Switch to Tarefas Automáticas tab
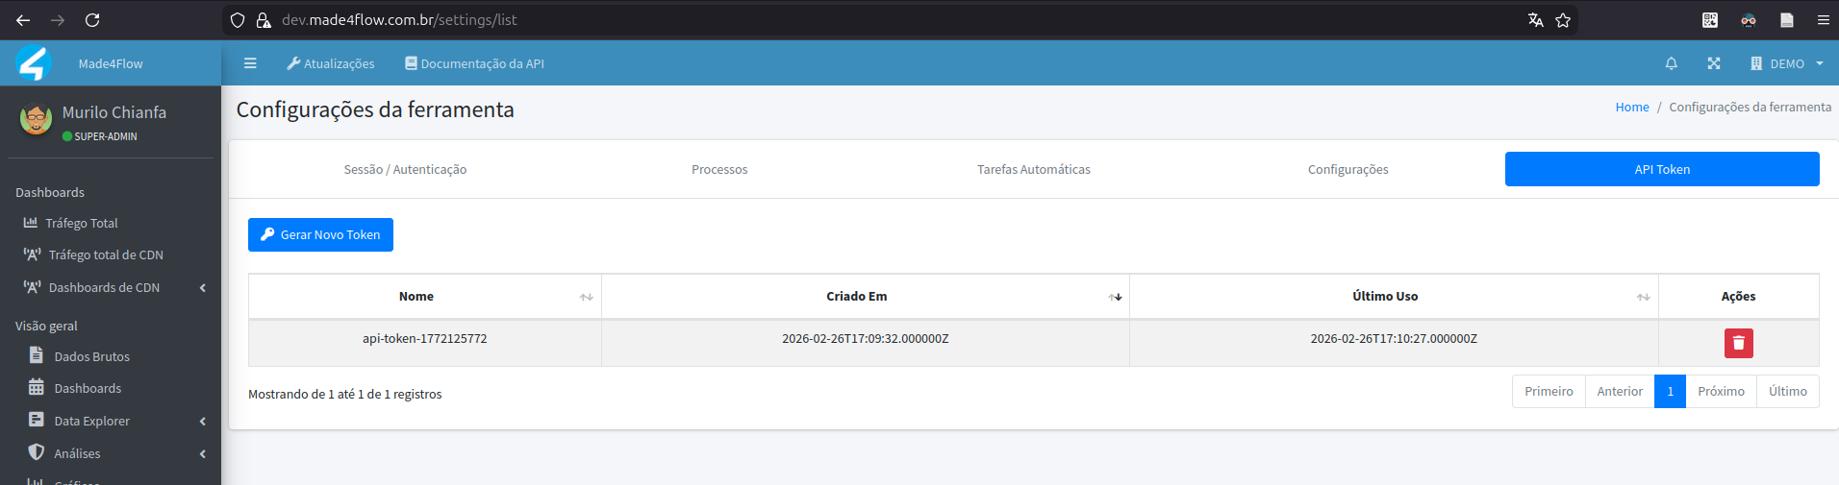 [1034, 169]
